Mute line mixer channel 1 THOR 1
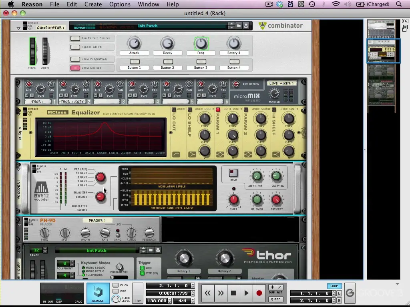Viewport: 410px width, 307px height. 27,95
